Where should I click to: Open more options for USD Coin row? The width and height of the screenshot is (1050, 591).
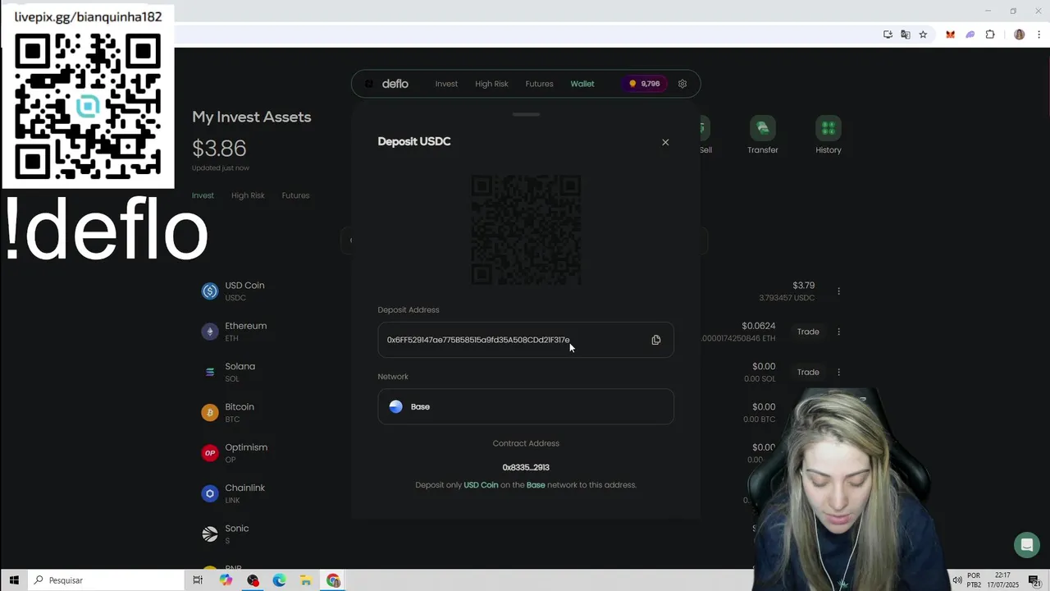(x=838, y=291)
